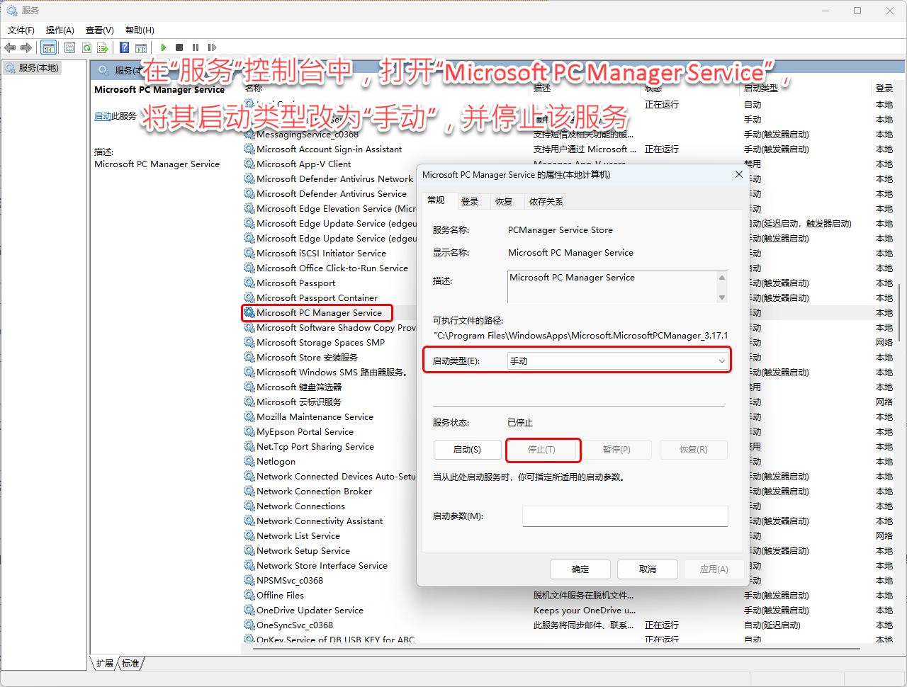This screenshot has height=687, width=907.
Task: Click the Refresh toolbar icon
Action: [x=86, y=47]
